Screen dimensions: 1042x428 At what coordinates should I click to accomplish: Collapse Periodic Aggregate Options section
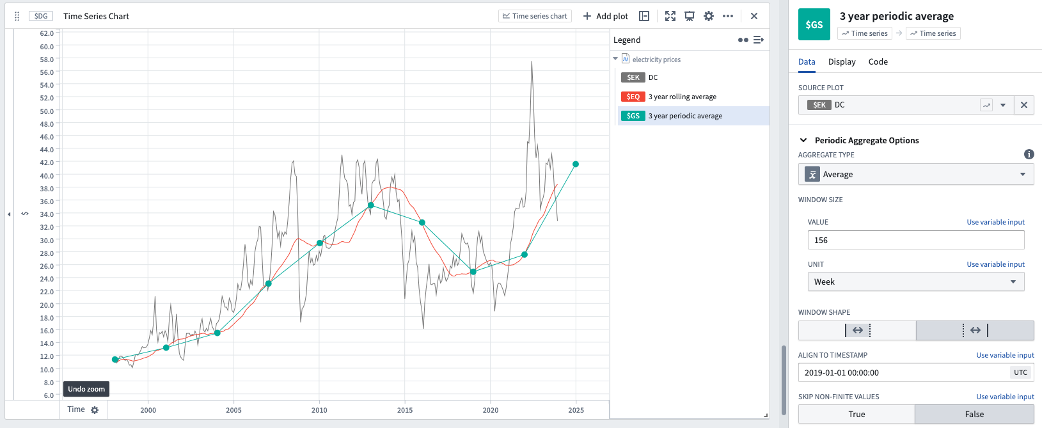pyautogui.click(x=803, y=140)
